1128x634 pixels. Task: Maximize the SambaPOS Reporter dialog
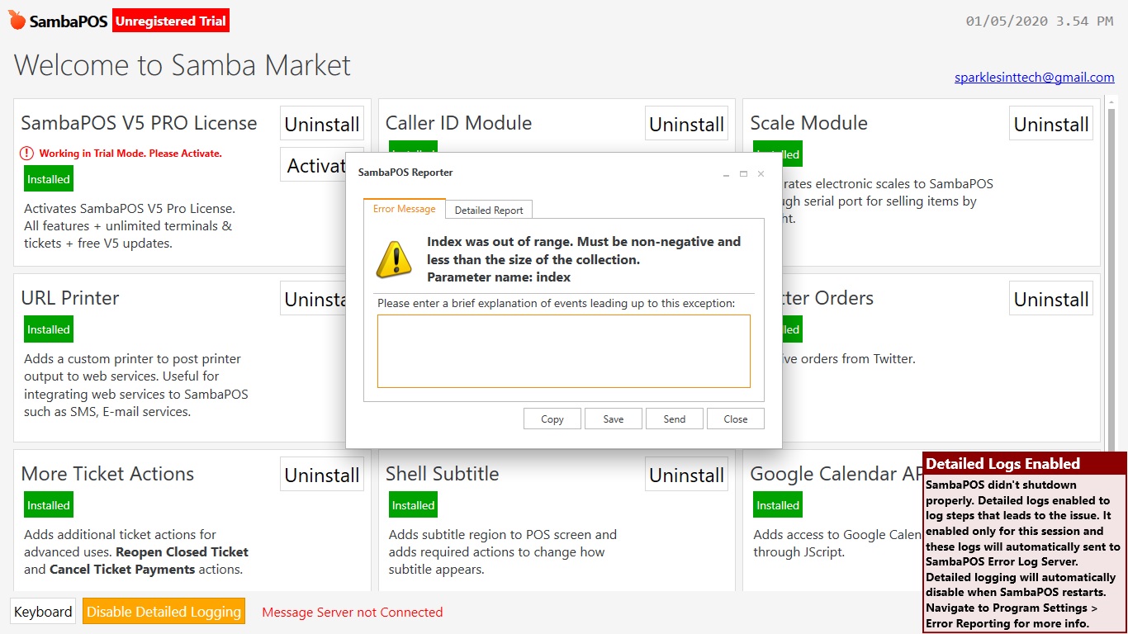point(743,173)
